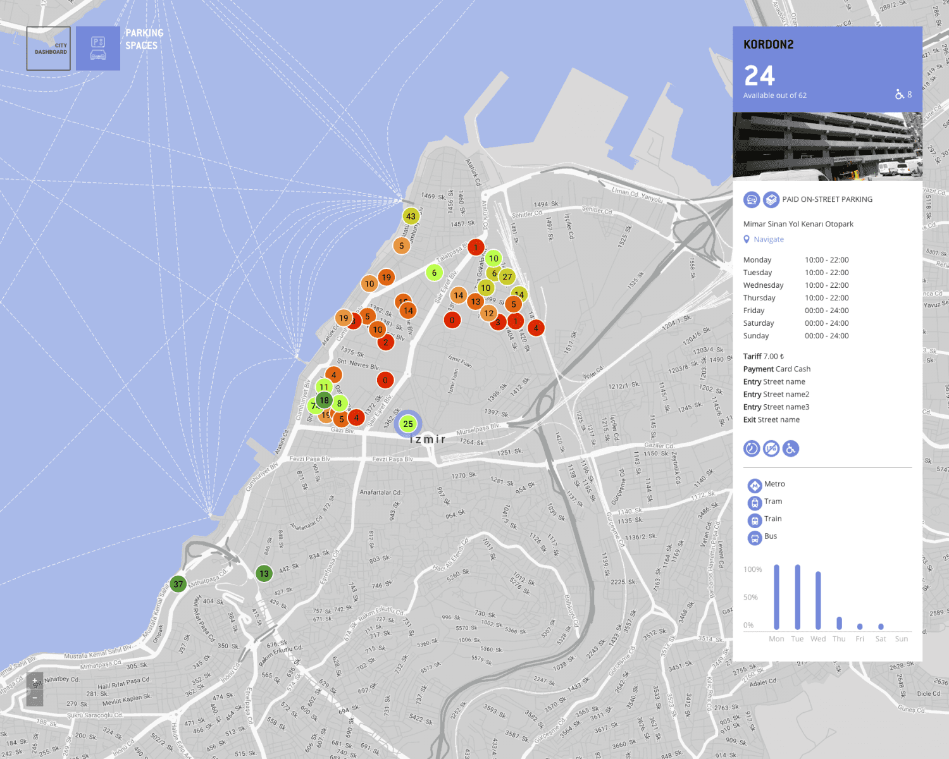Click the KORDON2 panel title
Image resolution: width=949 pixels, height=759 pixels.
tap(769, 45)
